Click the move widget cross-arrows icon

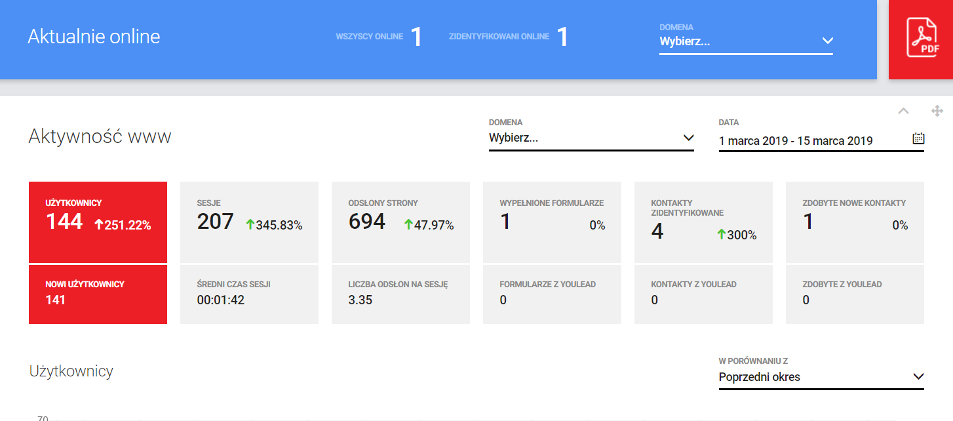[x=937, y=111]
